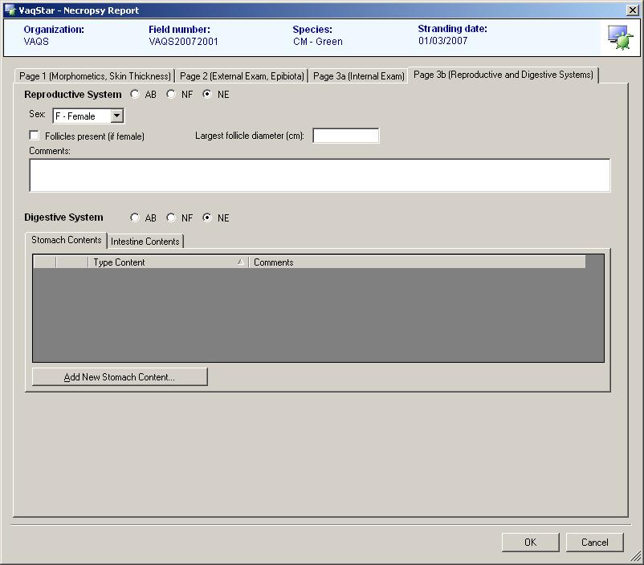Screen dimensions: 644x565
Task: Select NE for Reproductive System
Action: [207, 95]
